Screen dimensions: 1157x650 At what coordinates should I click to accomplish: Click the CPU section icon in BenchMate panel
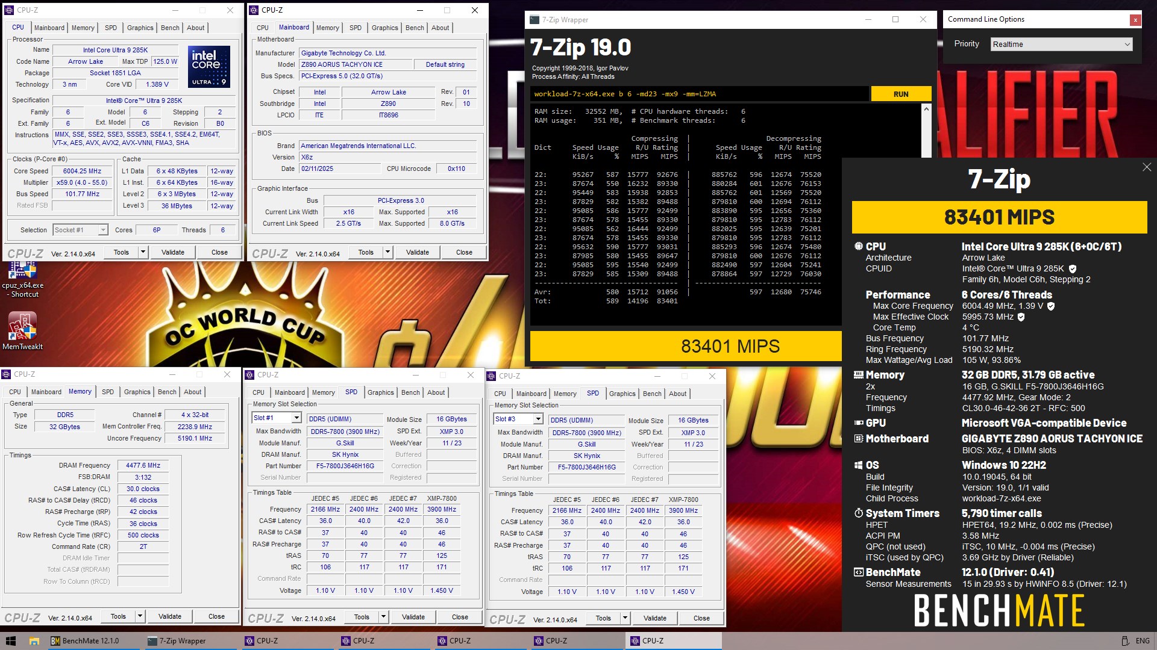tap(859, 246)
